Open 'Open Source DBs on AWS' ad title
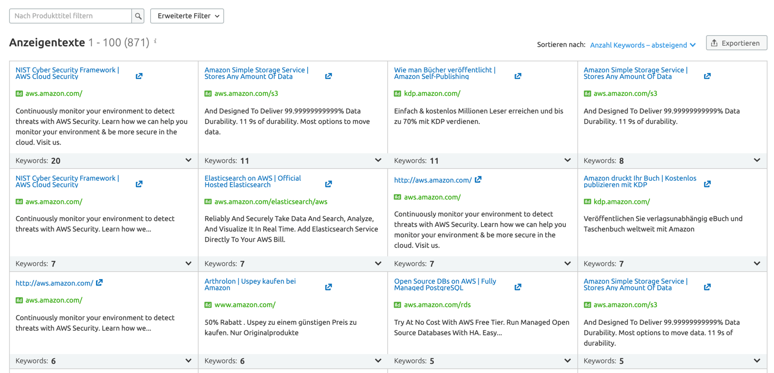This screenshot has width=774, height=373. (x=445, y=284)
